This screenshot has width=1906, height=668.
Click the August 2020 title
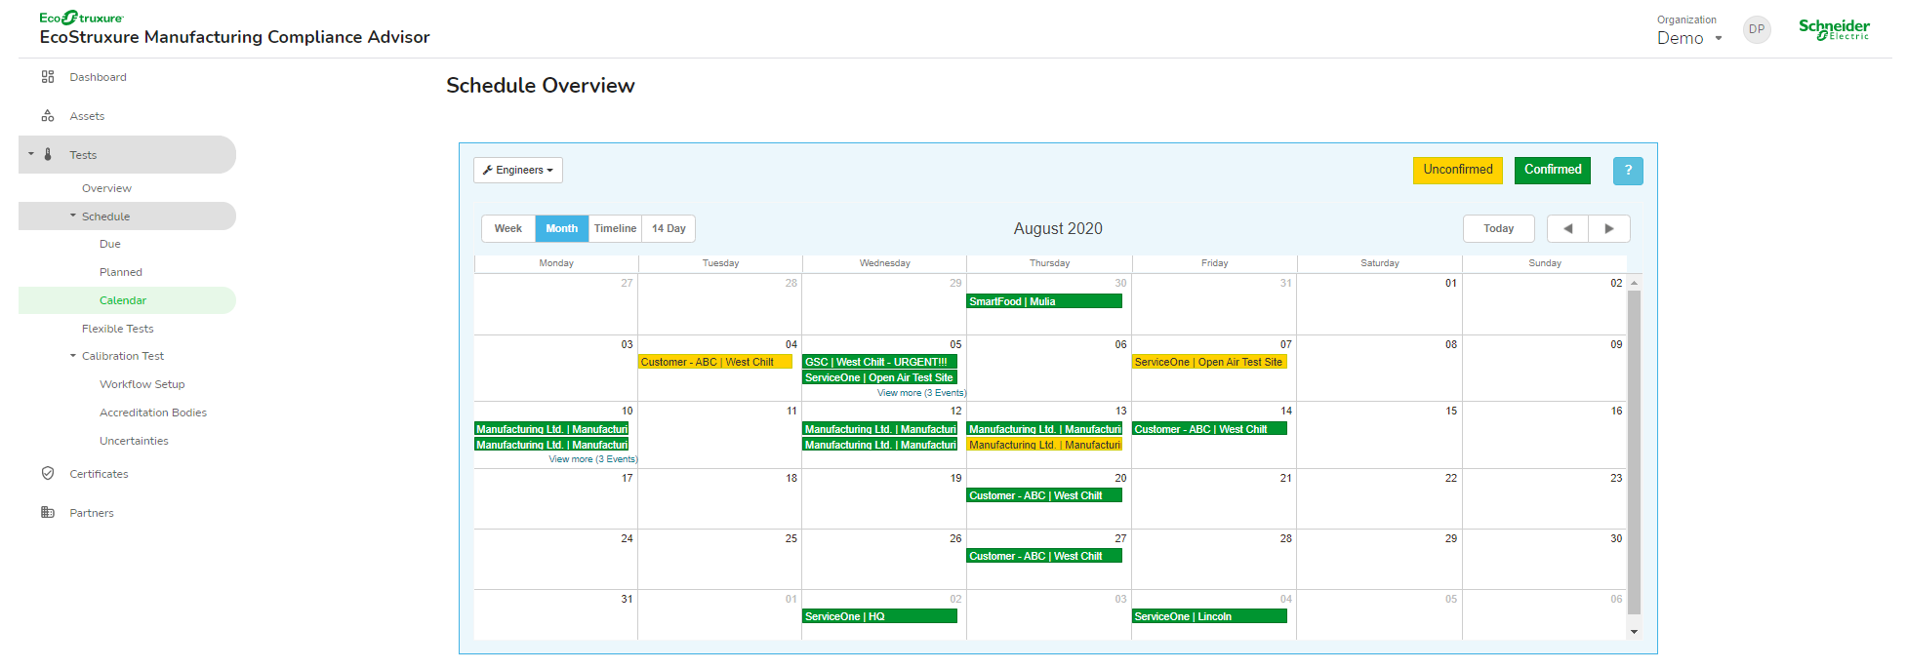point(1058,228)
